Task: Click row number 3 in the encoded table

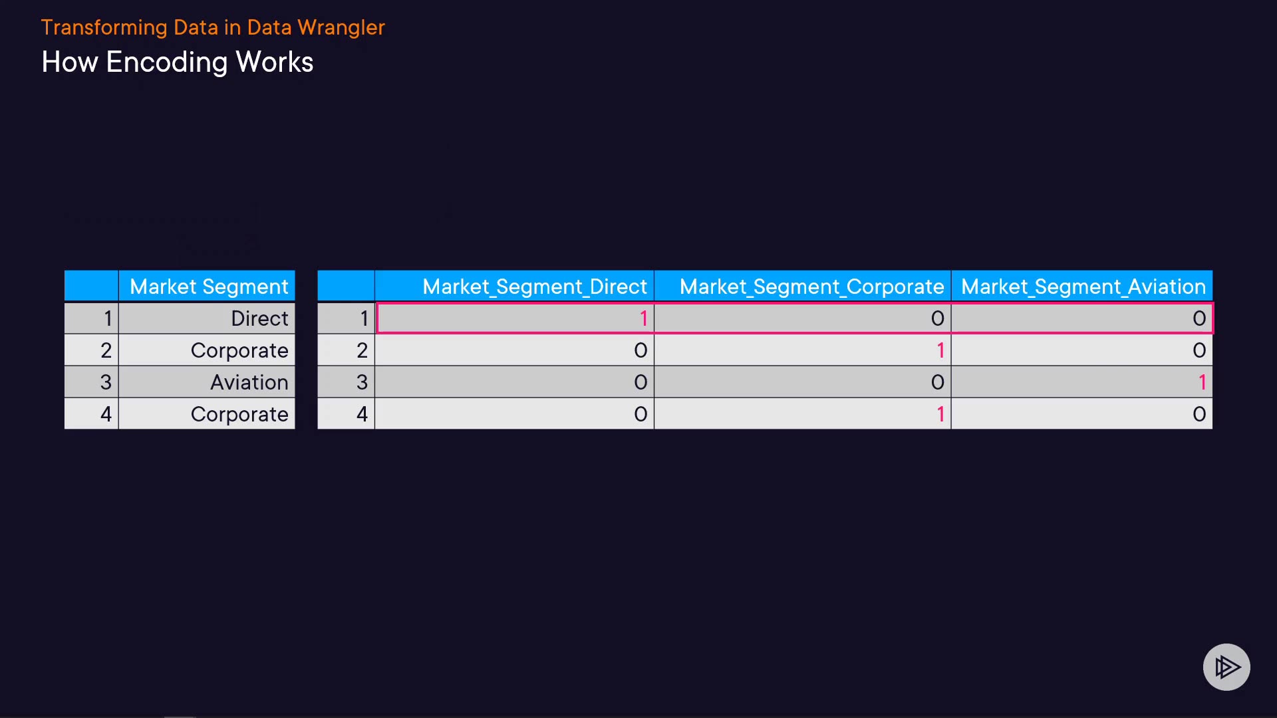Action: (x=362, y=382)
